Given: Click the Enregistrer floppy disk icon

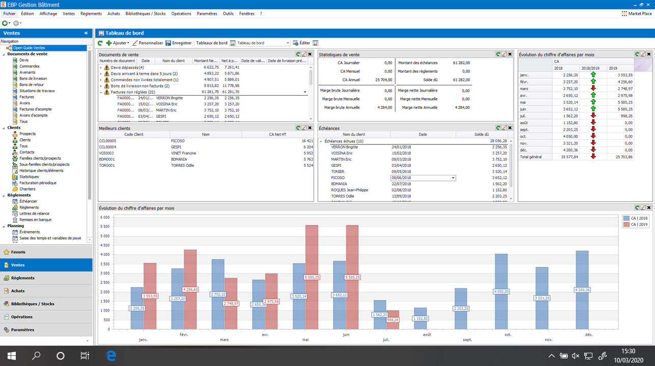Looking at the screenshot, I should (x=168, y=43).
